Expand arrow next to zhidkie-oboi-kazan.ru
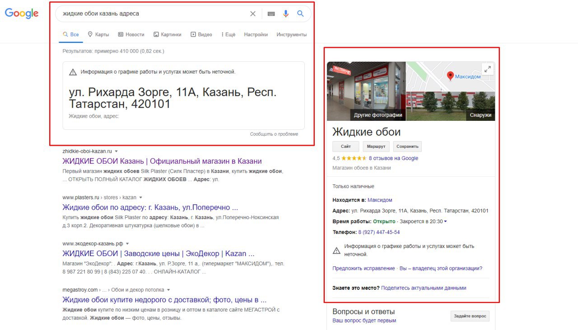The image size is (578, 330). point(116,151)
